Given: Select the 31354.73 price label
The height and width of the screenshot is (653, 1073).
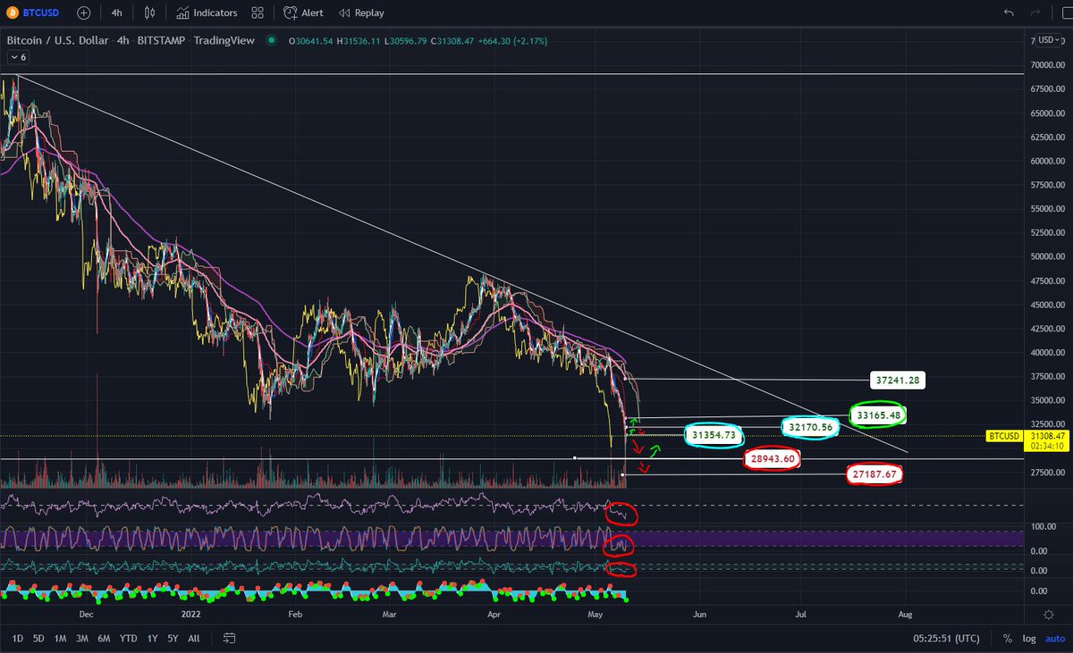Looking at the screenshot, I should (714, 435).
